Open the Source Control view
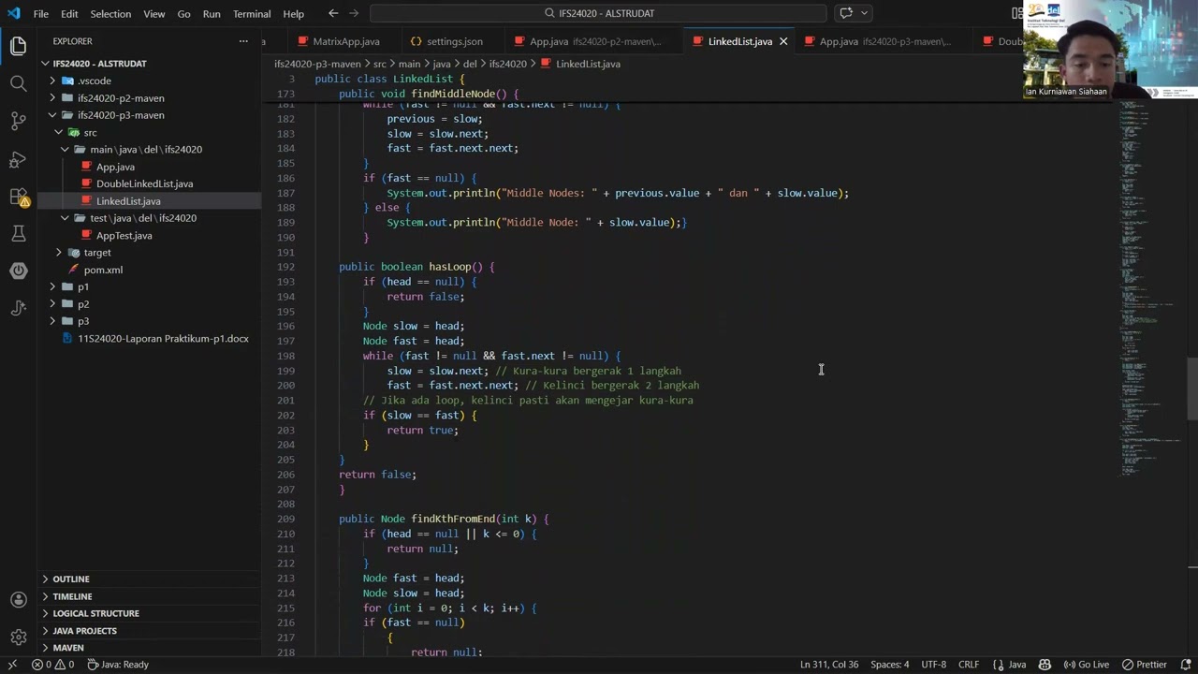The height and width of the screenshot is (674, 1198). click(x=18, y=121)
